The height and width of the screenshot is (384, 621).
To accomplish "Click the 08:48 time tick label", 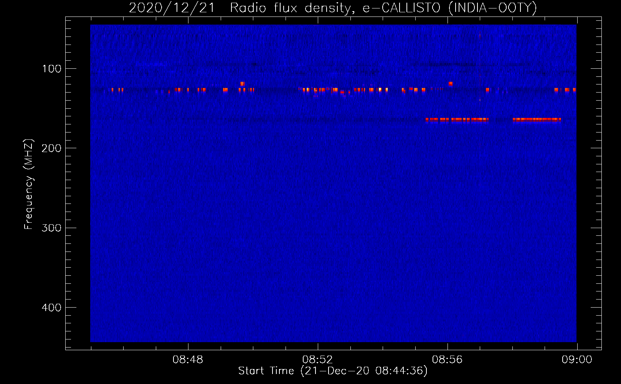I will (188, 360).
